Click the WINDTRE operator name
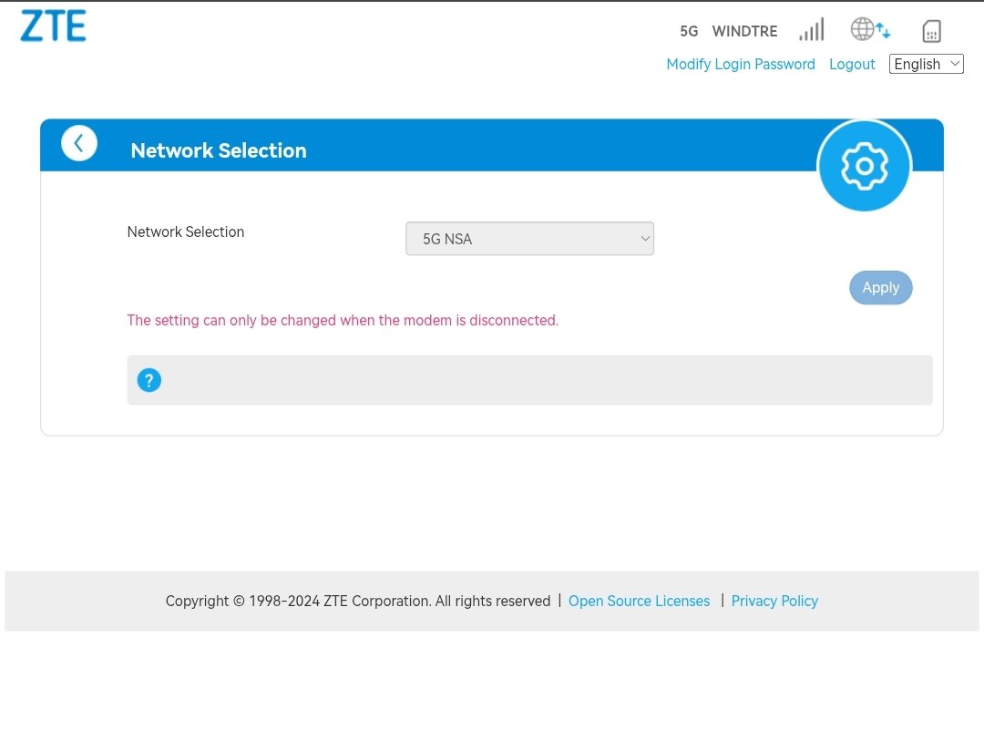This screenshot has width=984, height=741. 744,31
